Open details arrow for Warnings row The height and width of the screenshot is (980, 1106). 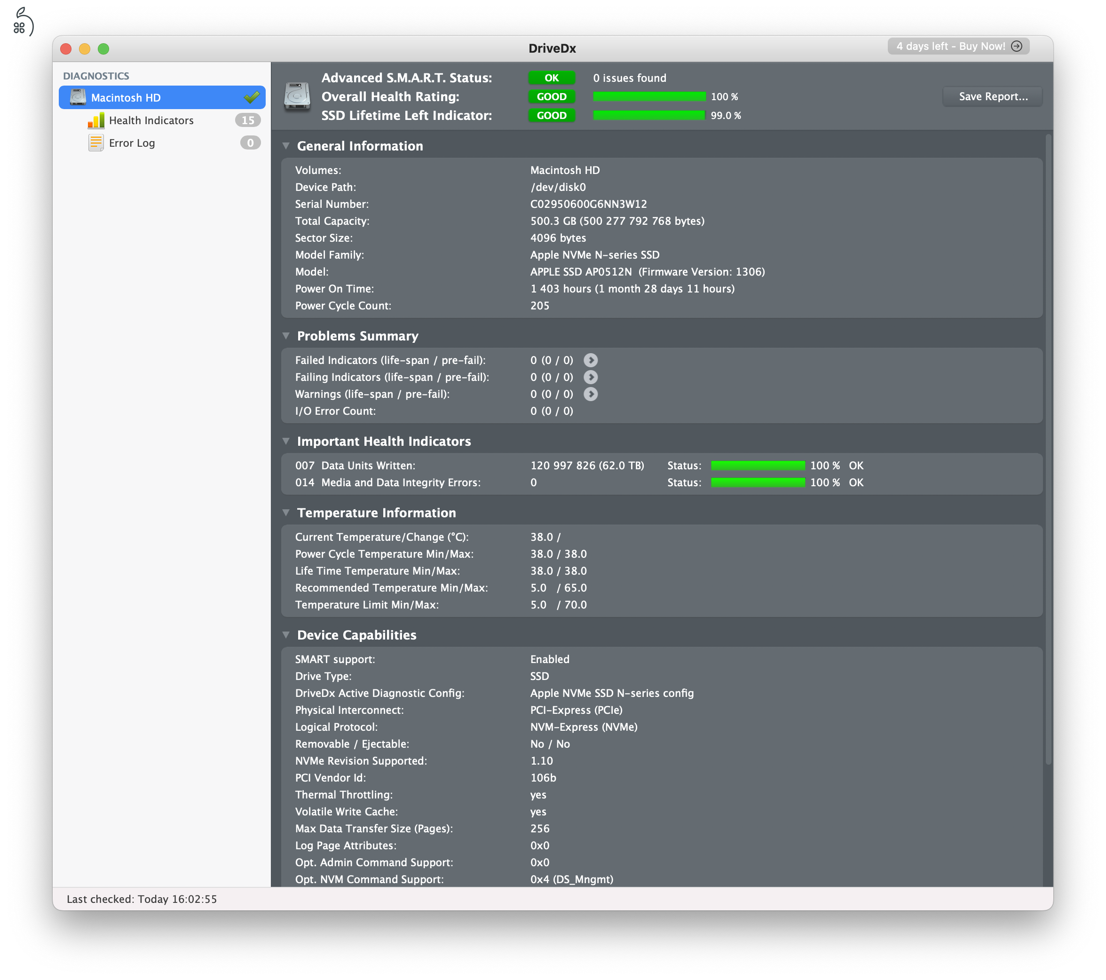tap(590, 394)
